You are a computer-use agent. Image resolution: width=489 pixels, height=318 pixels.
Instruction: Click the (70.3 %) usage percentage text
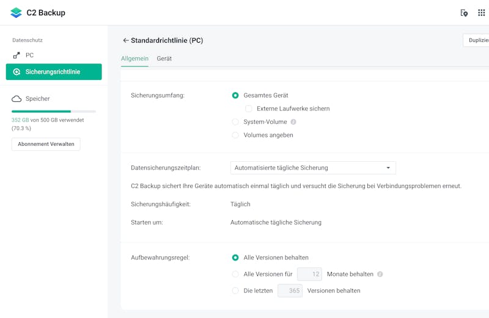tap(21, 128)
